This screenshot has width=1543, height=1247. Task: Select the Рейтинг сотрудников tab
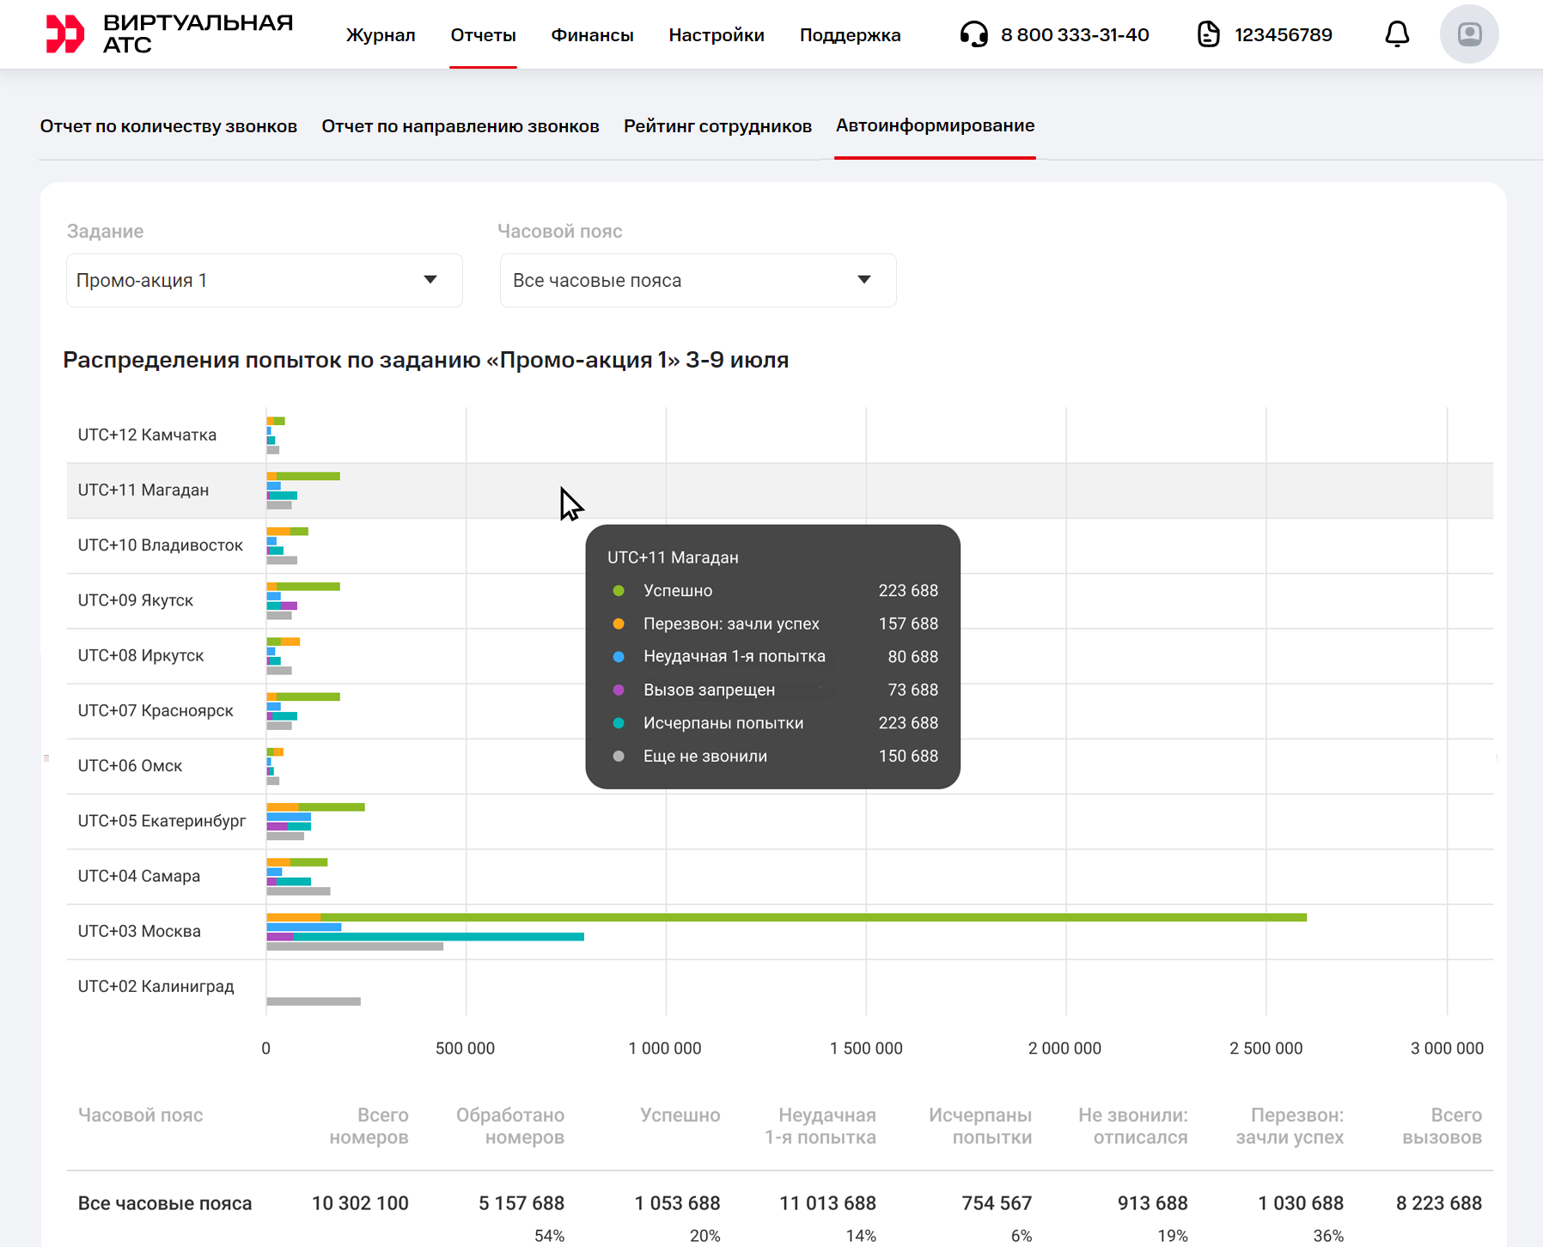[x=717, y=126]
